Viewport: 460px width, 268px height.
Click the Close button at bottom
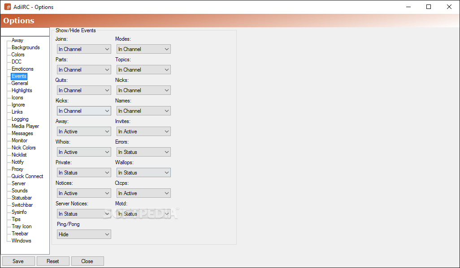(x=87, y=261)
